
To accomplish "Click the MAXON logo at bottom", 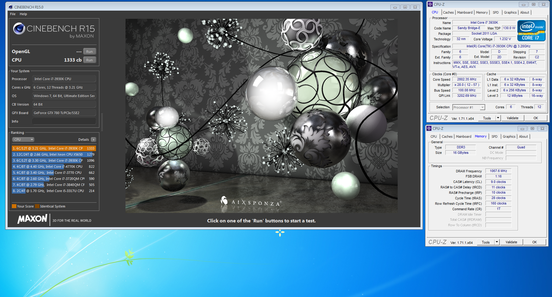I will (33, 219).
